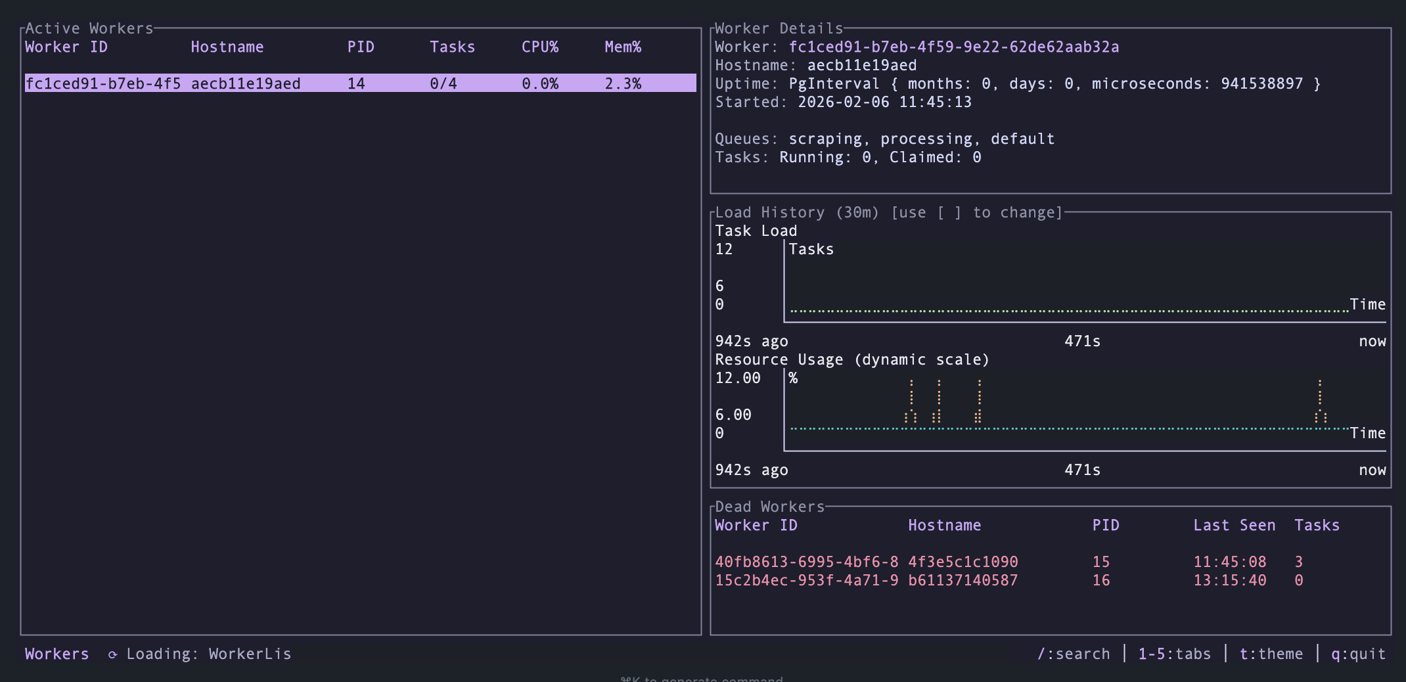This screenshot has height=682, width=1406.
Task: Click the Tasks column header in Active Workers
Action: pos(452,47)
